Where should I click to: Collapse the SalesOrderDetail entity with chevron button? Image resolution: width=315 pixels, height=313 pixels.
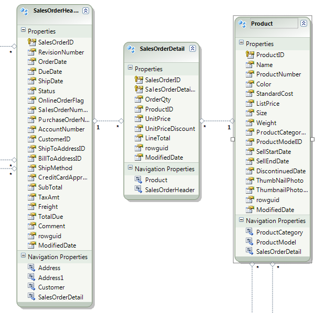click(192, 49)
